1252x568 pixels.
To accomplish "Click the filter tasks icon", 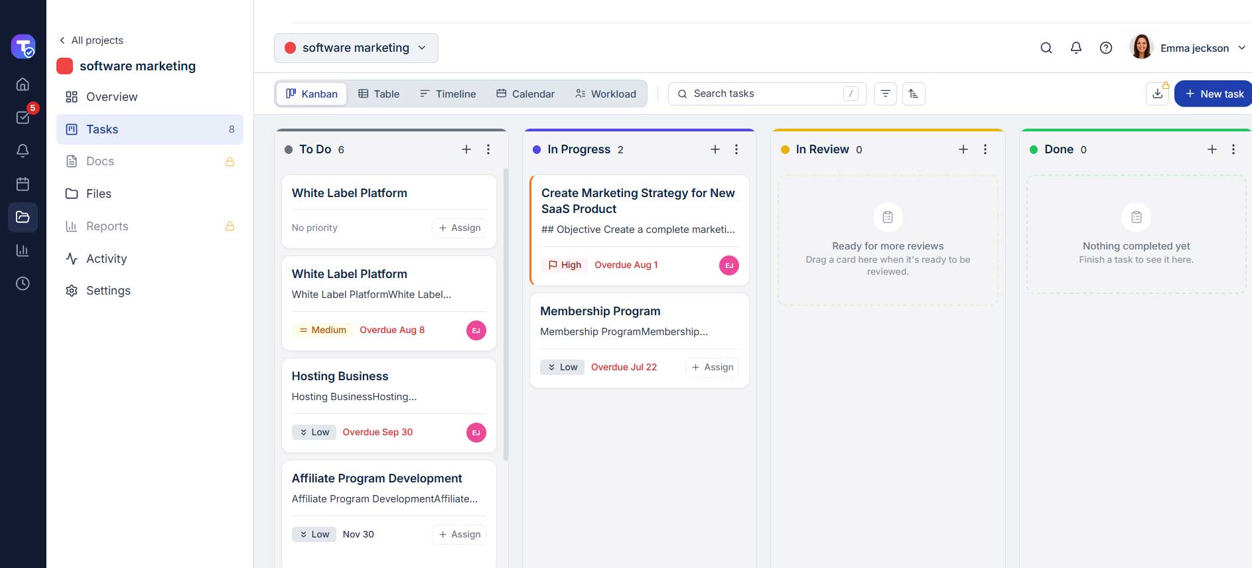I will (x=885, y=94).
